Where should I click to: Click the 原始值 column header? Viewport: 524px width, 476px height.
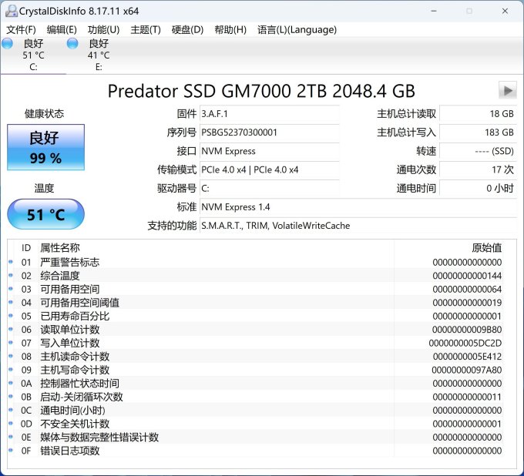tap(486, 248)
